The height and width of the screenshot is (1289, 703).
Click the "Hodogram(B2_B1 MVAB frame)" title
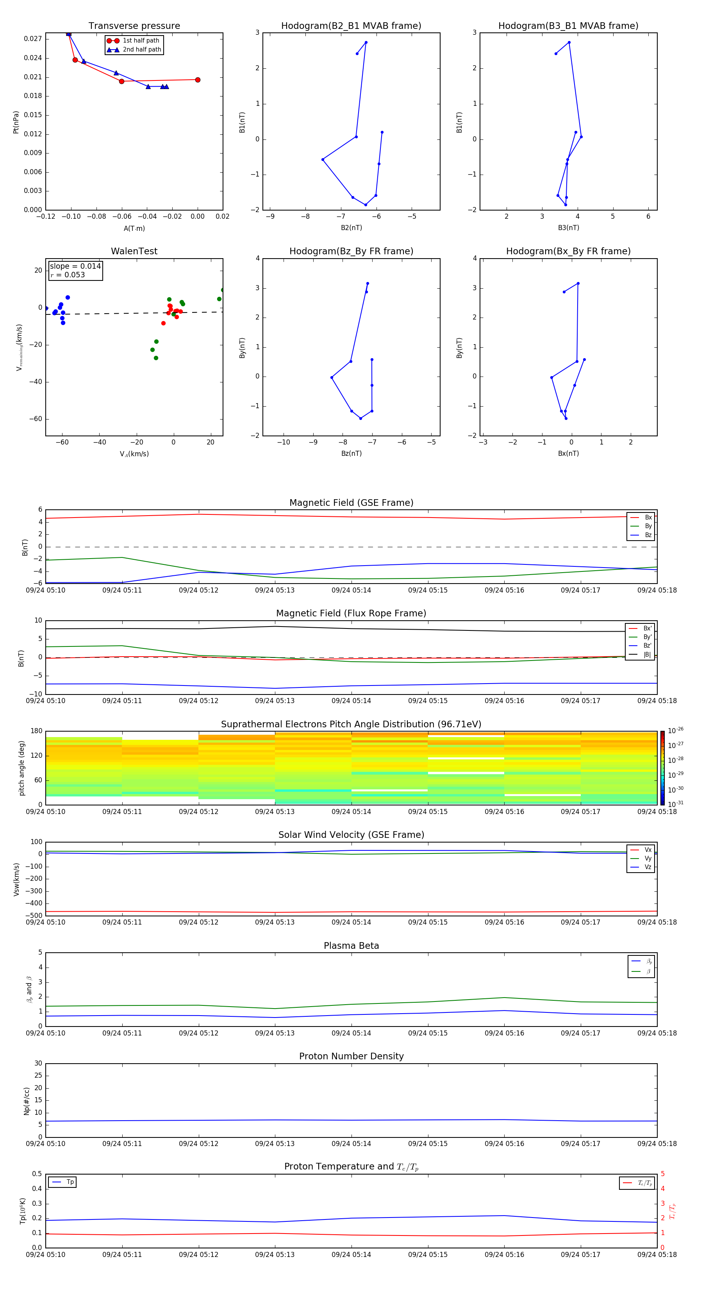(351, 26)
